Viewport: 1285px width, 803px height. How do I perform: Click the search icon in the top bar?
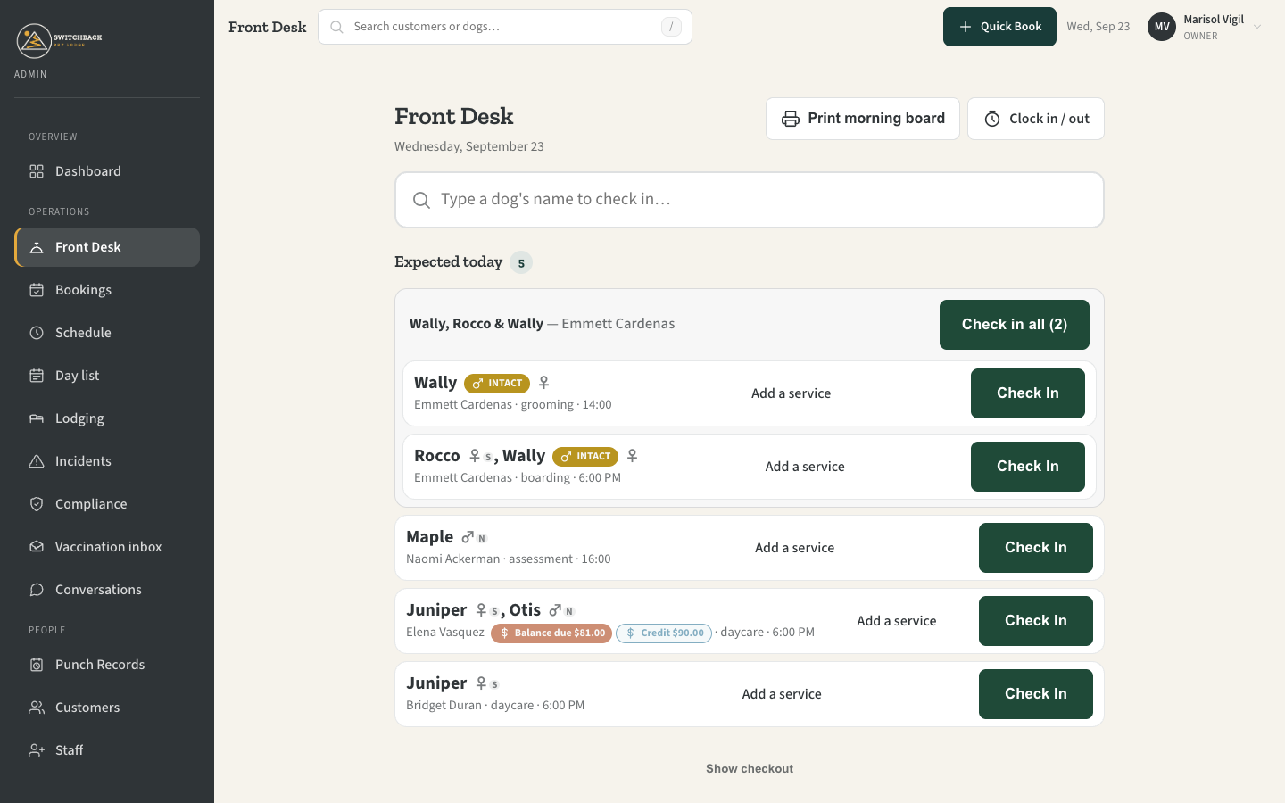point(336,27)
